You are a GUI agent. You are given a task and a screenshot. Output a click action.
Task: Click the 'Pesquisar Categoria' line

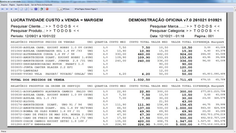tap(185, 31)
